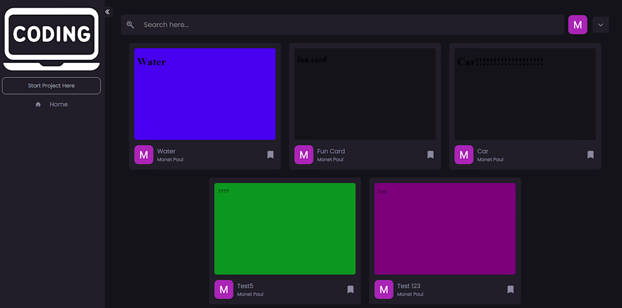
Task: Click Monet Paul under the Fun Card title
Action: 330,160
